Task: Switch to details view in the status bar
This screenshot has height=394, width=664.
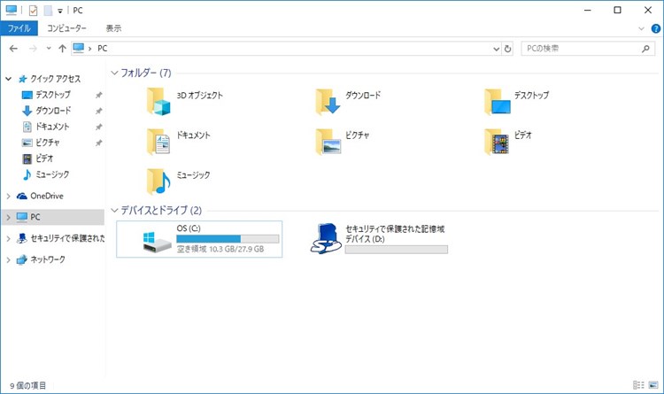Action: coord(638,385)
